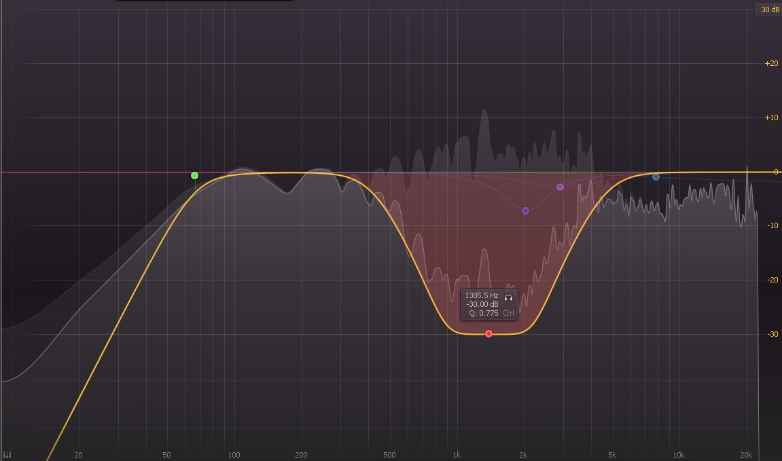Click the 200 frequency axis label
Screen dimensions: 782x461
tap(301, 455)
